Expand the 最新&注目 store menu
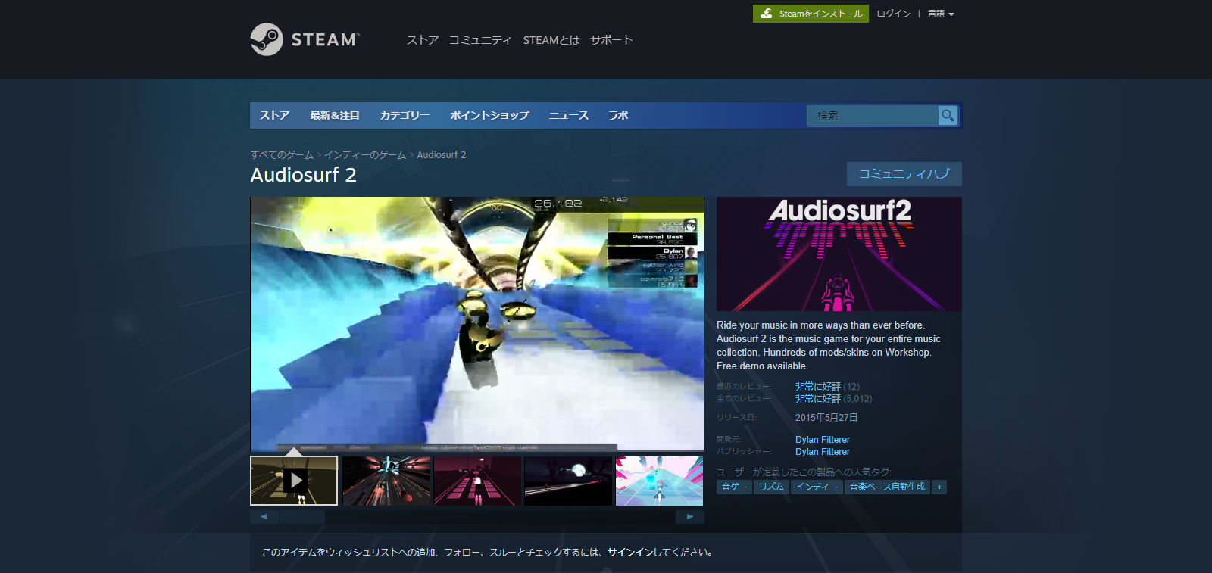Image resolution: width=1212 pixels, height=573 pixels. [x=334, y=115]
